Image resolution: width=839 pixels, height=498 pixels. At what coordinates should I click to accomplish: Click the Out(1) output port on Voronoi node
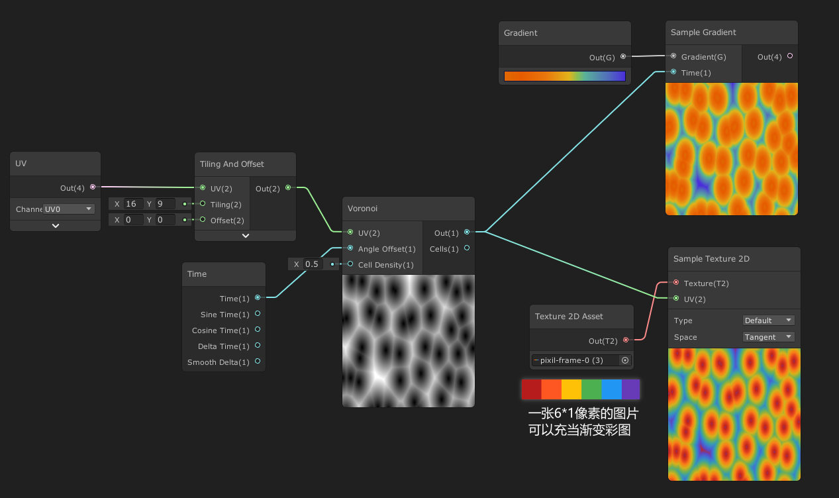click(467, 232)
